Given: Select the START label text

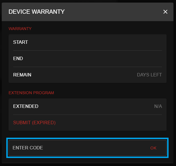Looking at the screenshot, I should 21,42.
